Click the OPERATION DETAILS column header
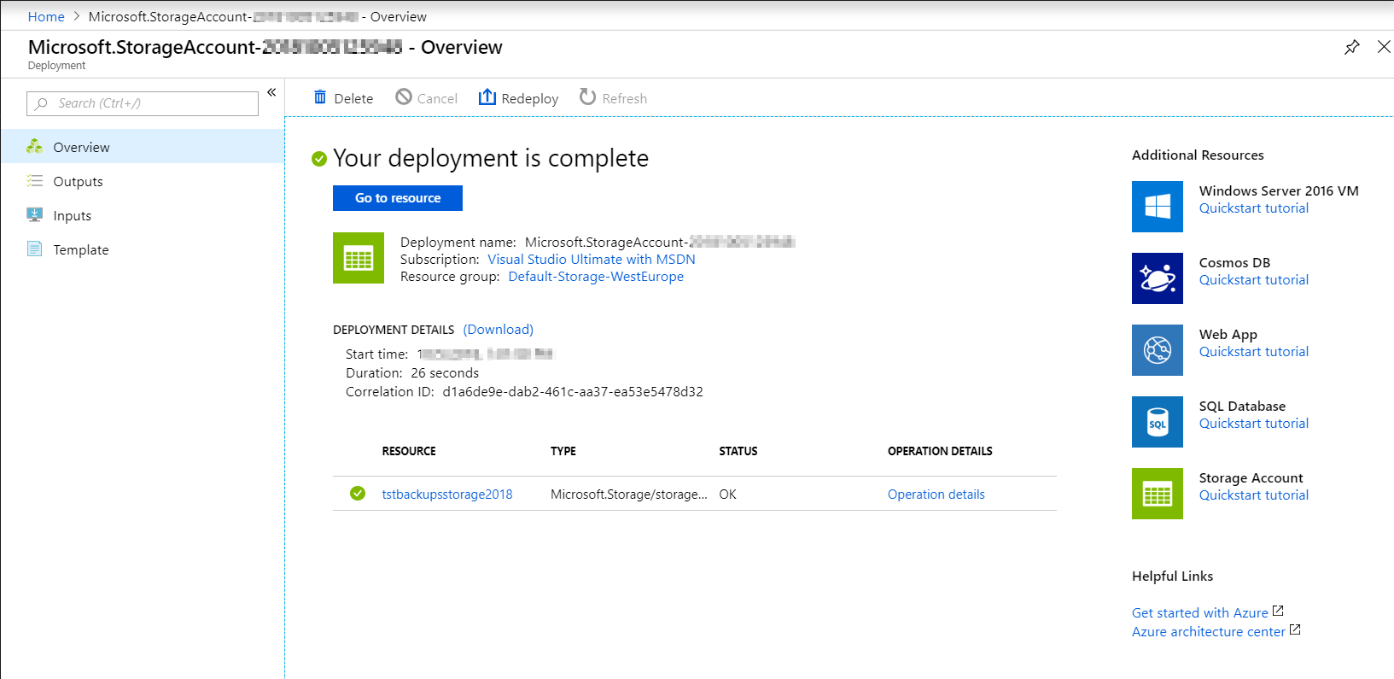Viewport: 1394px width, 679px height. pyautogui.click(x=940, y=451)
